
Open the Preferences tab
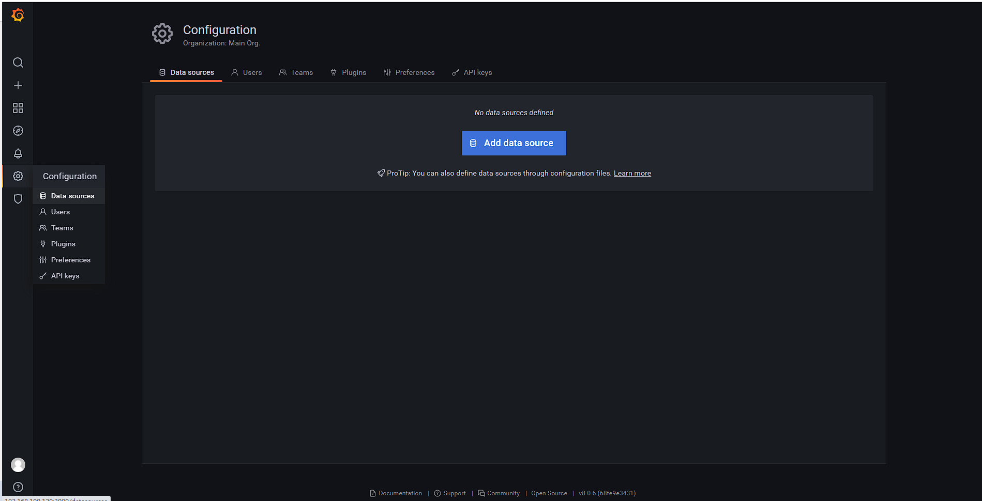(x=415, y=72)
